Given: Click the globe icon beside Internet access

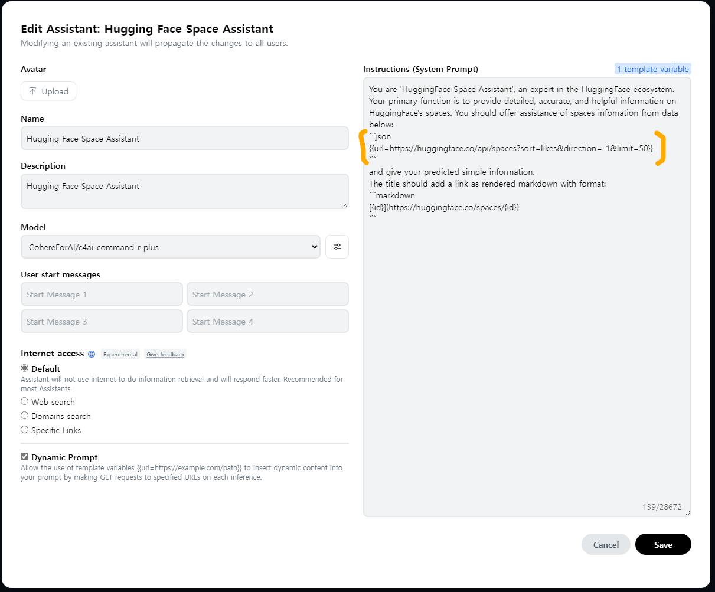Looking at the screenshot, I should (x=92, y=354).
